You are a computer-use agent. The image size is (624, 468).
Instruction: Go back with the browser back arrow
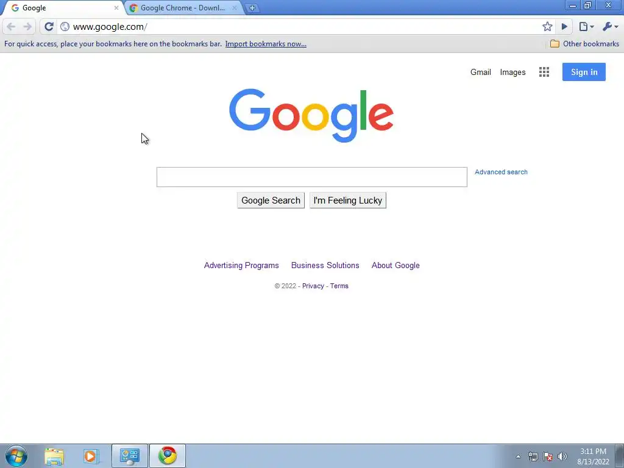[x=11, y=27]
